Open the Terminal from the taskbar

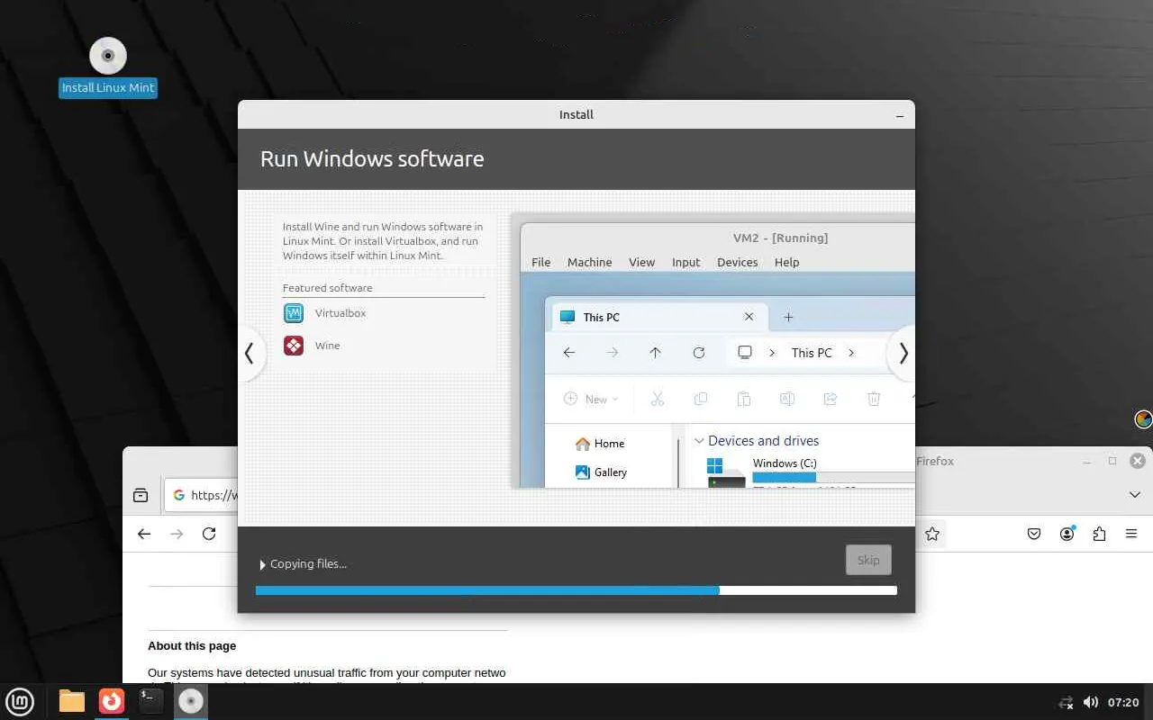[x=151, y=701]
